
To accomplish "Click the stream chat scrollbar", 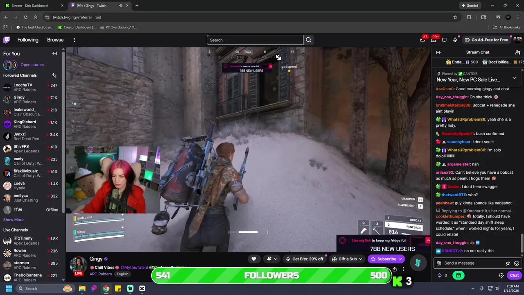I will coord(522,243).
